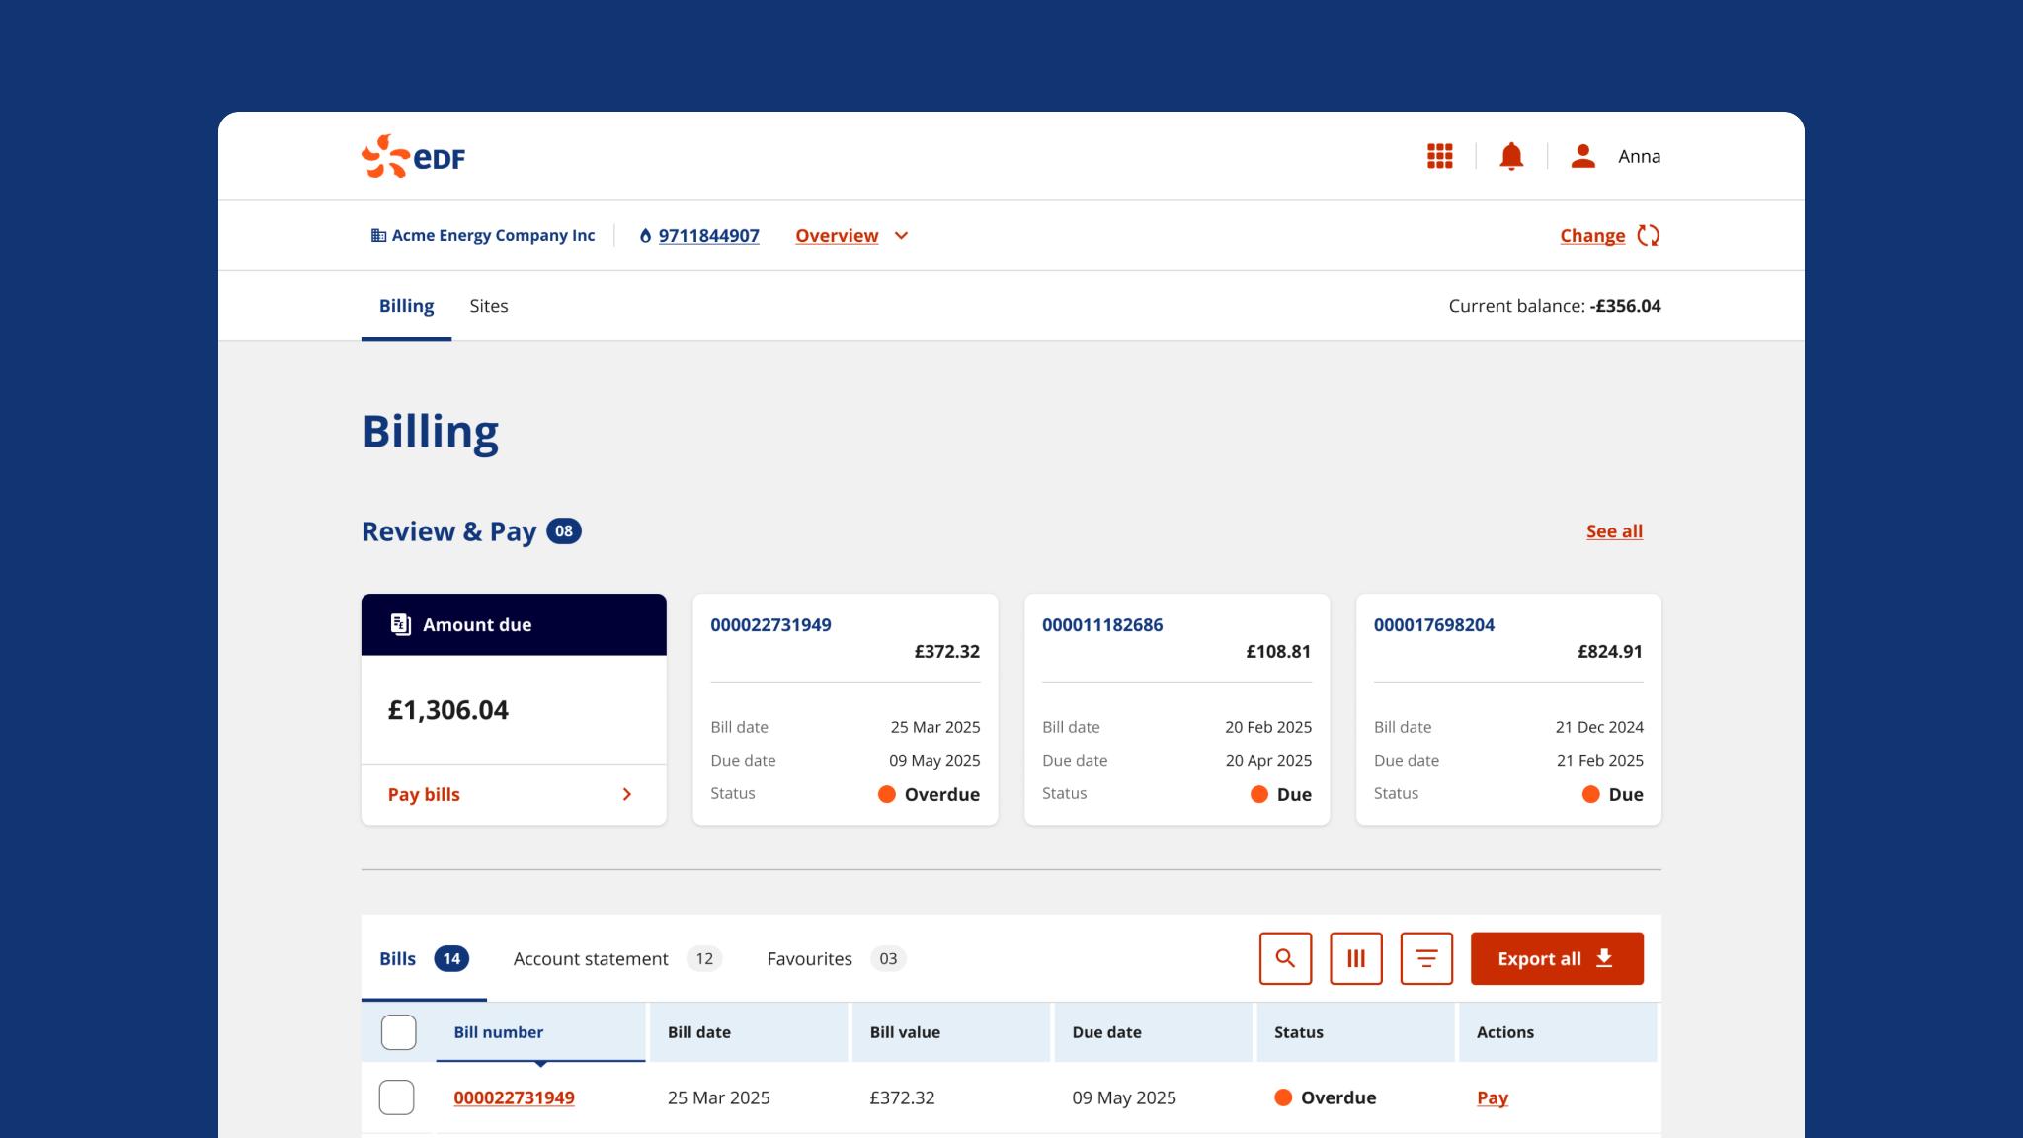Viewport: 2023px width, 1138px height.
Task: Open the Overview menu link
Action: [837, 236]
